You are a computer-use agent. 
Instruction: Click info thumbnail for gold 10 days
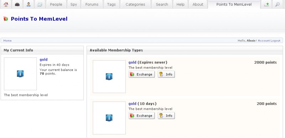pos(109,118)
